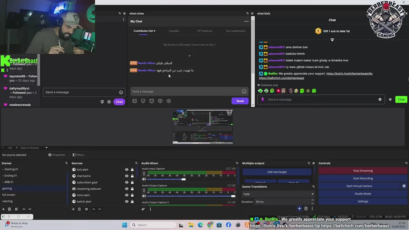Open Audio Input Capture options three-dot menu
Image resolution: width=409 pixels, height=230 pixels.
click(144, 174)
